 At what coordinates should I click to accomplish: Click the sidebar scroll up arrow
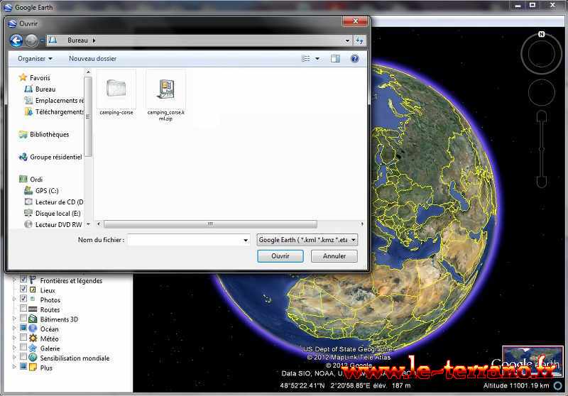[x=88, y=72]
